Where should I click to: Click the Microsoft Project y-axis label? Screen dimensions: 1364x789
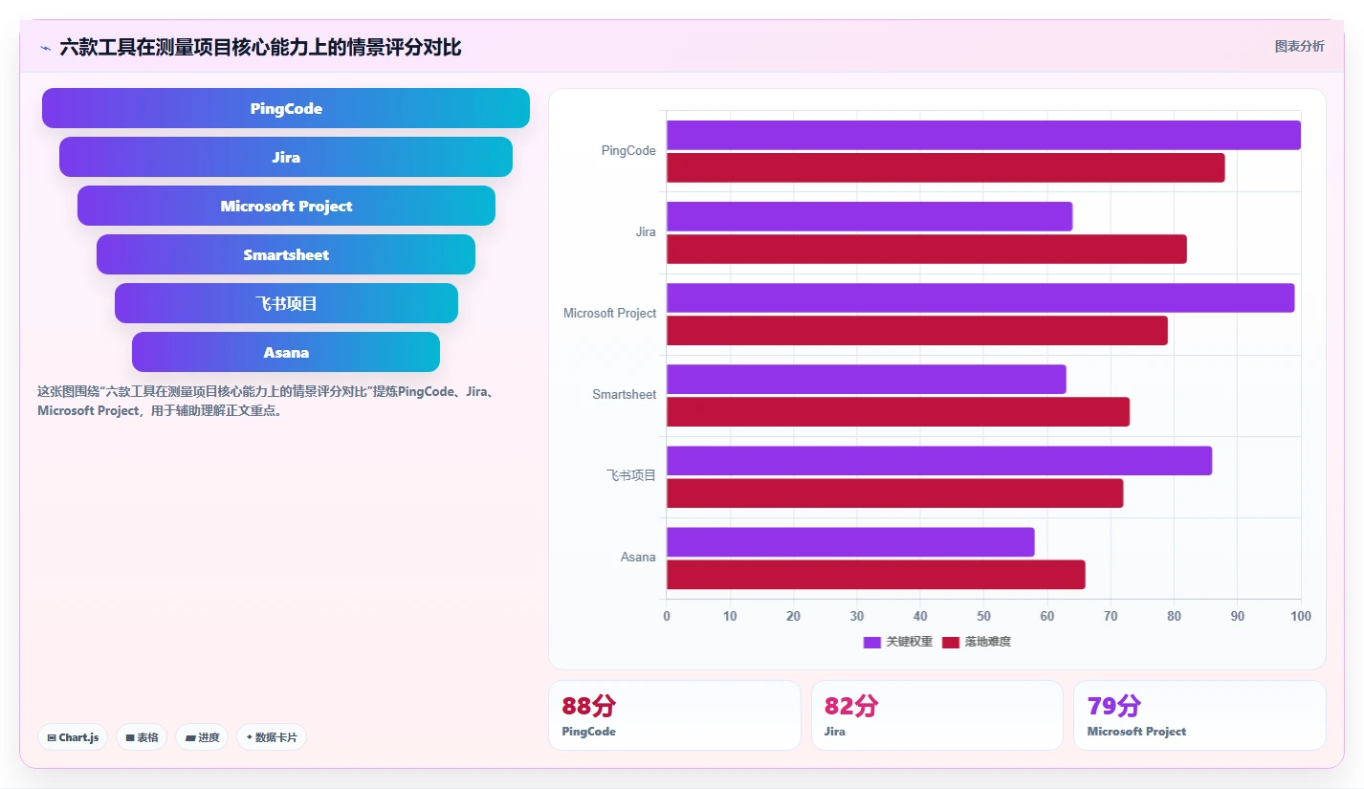tap(610, 314)
